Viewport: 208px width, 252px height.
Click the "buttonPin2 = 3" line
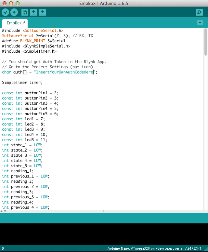tap(30, 98)
